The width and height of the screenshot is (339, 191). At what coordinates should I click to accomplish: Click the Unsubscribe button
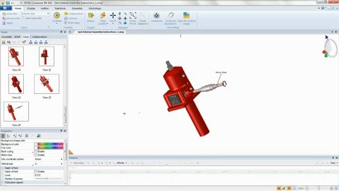point(11,18)
